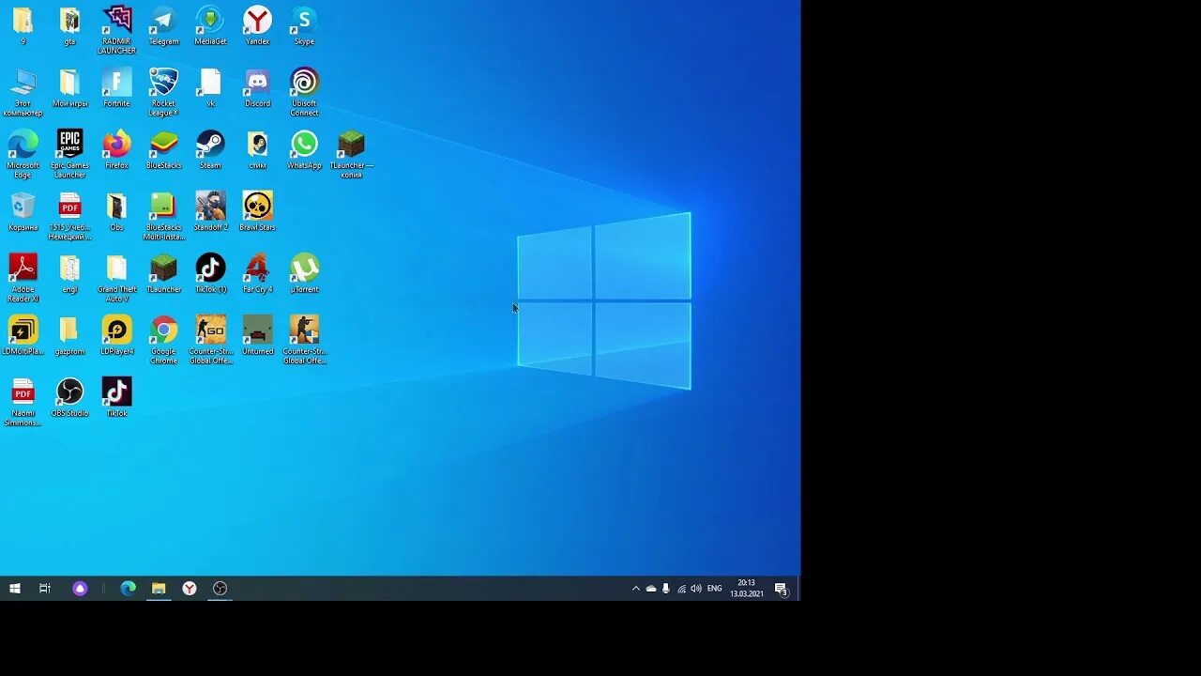Open the network tray icon
Viewport: 1201px width, 676px height.
[681, 589]
